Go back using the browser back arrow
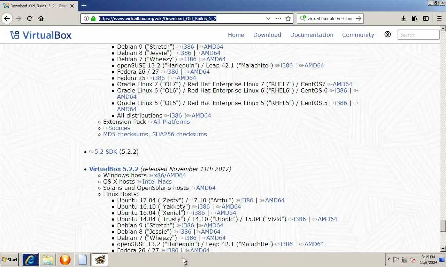Viewport: 446px width, 267px height. 7,18
